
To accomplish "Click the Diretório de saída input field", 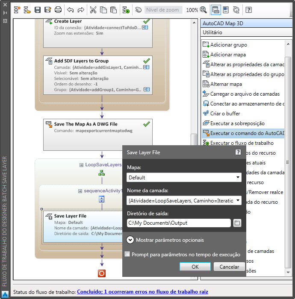I will click(179, 223).
